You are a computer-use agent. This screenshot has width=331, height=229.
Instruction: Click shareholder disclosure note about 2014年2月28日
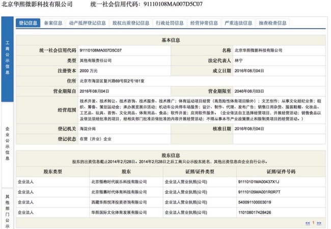(170, 162)
